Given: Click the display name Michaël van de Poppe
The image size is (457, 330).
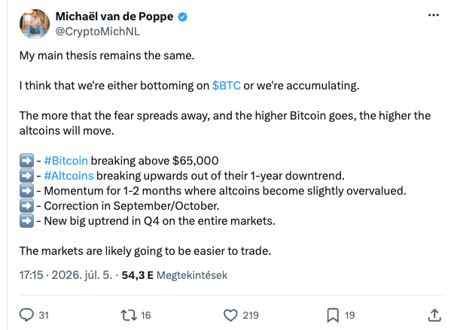Looking at the screenshot, I should pos(114,17).
